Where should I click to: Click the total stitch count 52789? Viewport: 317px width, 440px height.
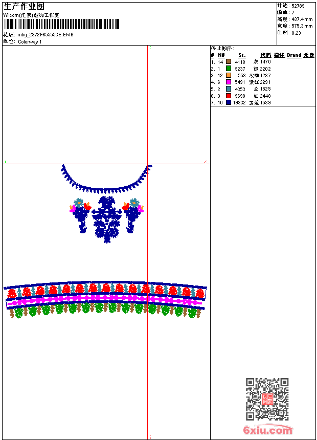(298, 6)
